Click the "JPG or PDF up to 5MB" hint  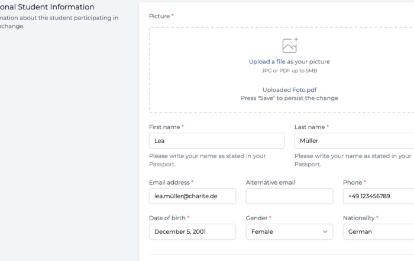click(289, 71)
